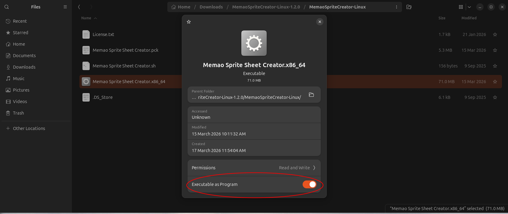Screen dimensions: 508x214
Task: Disable Executable as Program switch
Action: 309,184
